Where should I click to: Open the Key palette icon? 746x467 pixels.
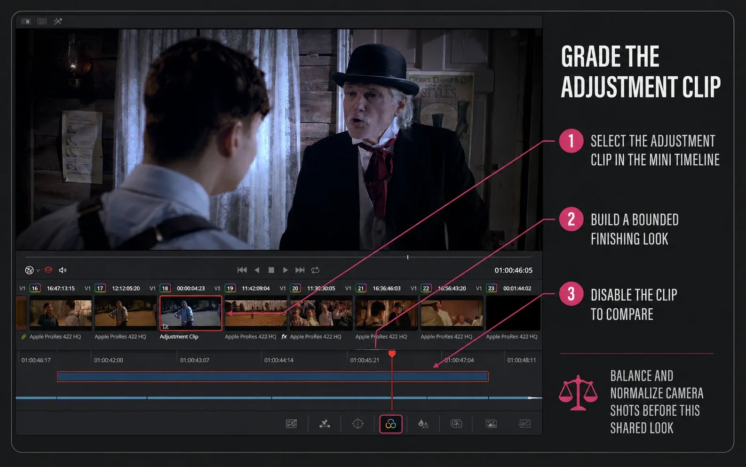click(x=456, y=424)
